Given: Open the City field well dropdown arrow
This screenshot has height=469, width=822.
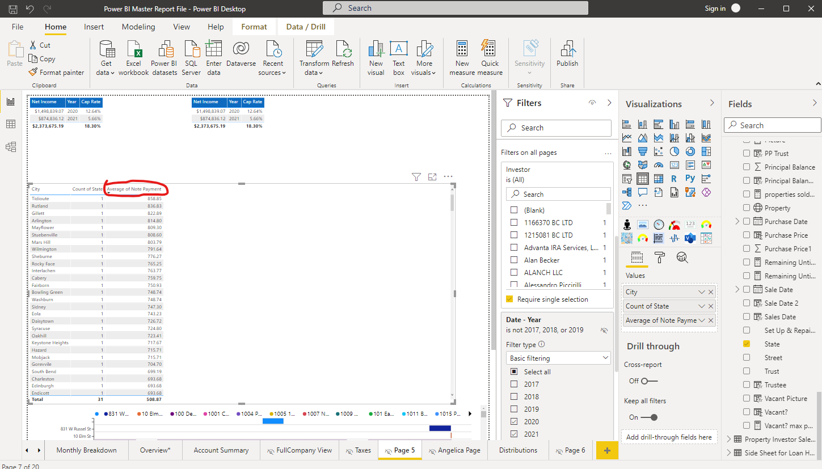Looking at the screenshot, I should (702, 292).
